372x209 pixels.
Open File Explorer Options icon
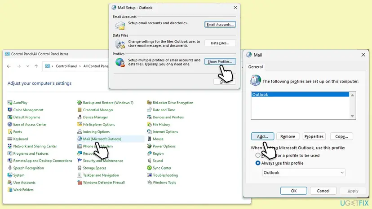click(80, 124)
